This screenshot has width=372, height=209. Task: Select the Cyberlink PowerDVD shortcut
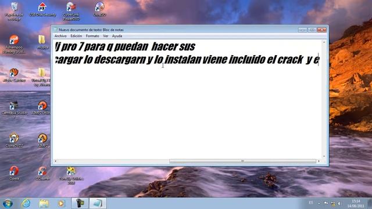71,11
